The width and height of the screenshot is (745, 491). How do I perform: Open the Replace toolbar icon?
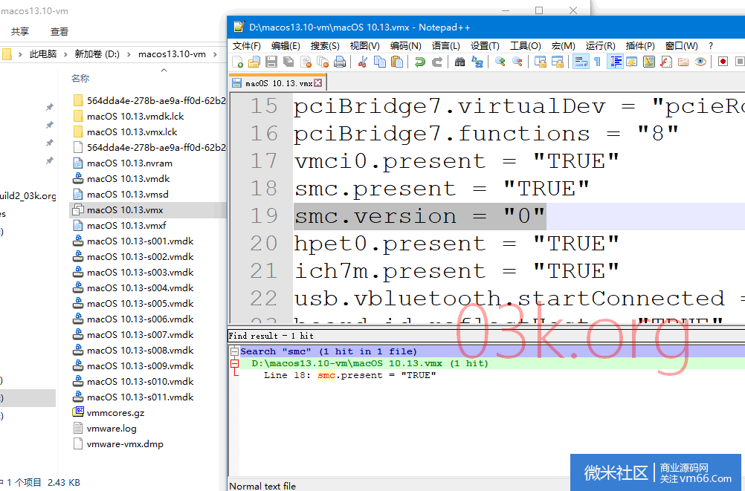[477, 62]
